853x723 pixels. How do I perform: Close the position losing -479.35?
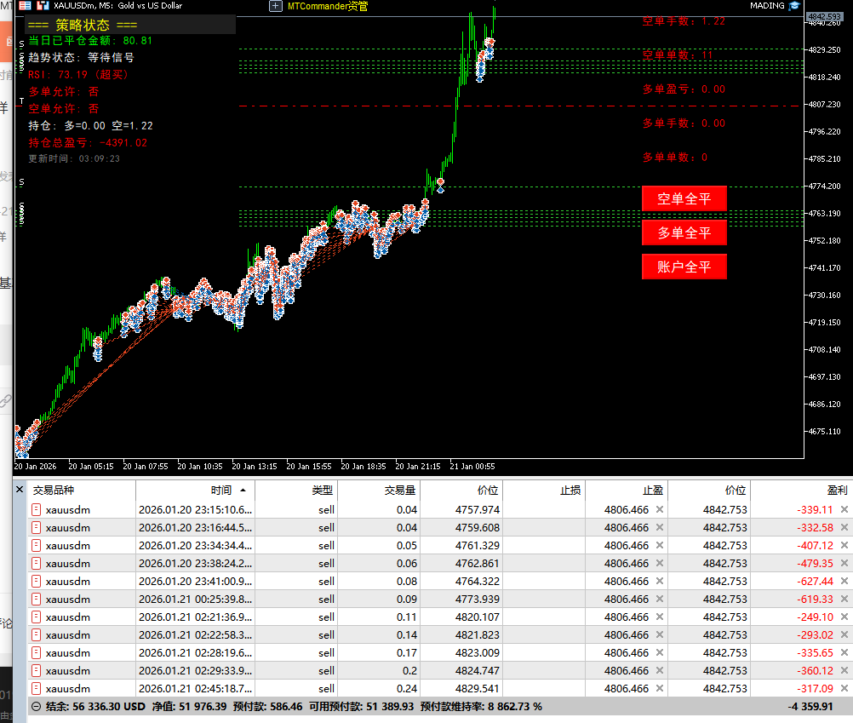(x=844, y=563)
